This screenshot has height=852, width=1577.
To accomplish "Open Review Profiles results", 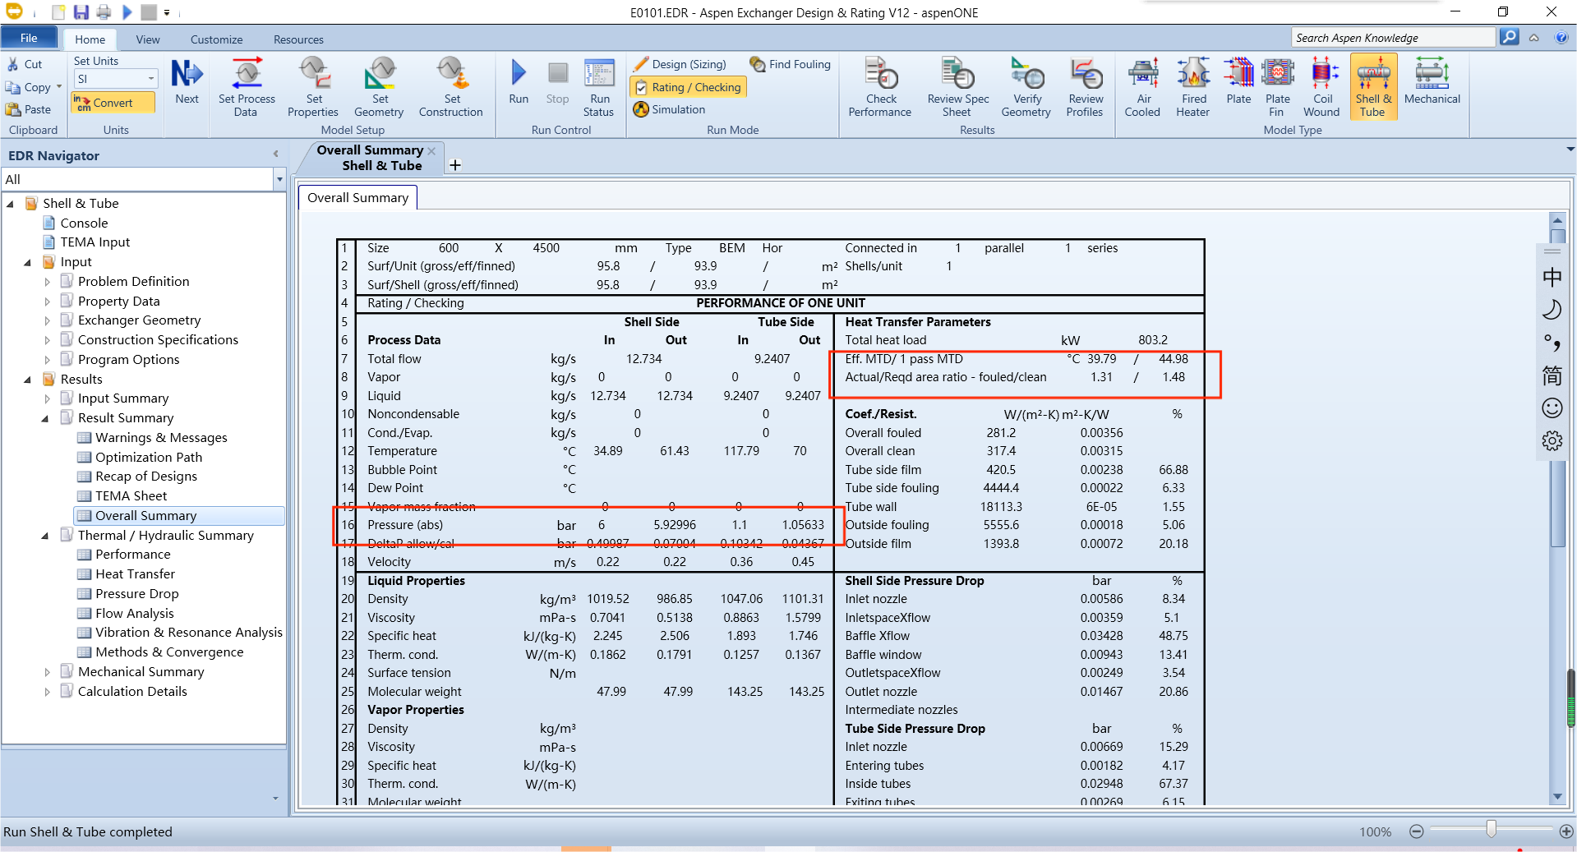I will click(x=1085, y=87).
